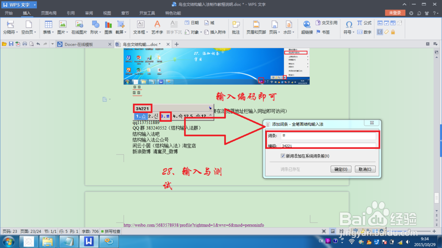Undo the last action
Screen dimensions: 442x248
point(38,44)
